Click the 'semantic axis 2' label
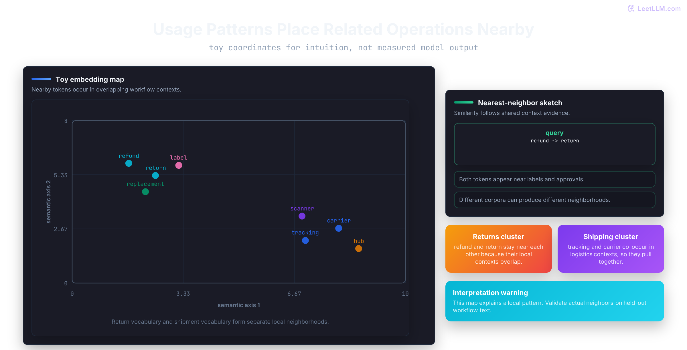This screenshot has height=350, width=687. [x=48, y=202]
